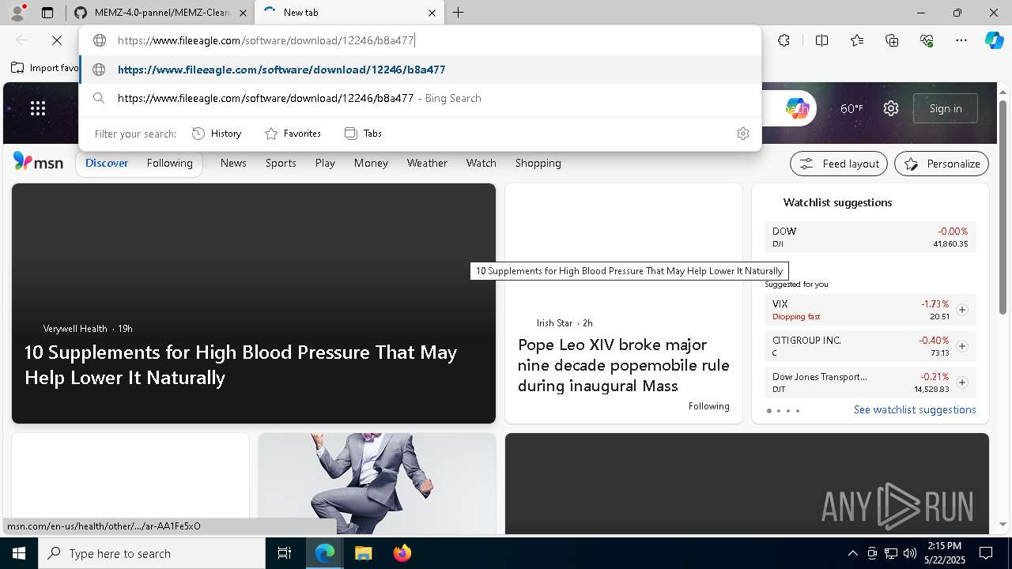This screenshot has width=1012, height=569.
Task: Open the MSN app launcher grid
Action: click(x=38, y=108)
